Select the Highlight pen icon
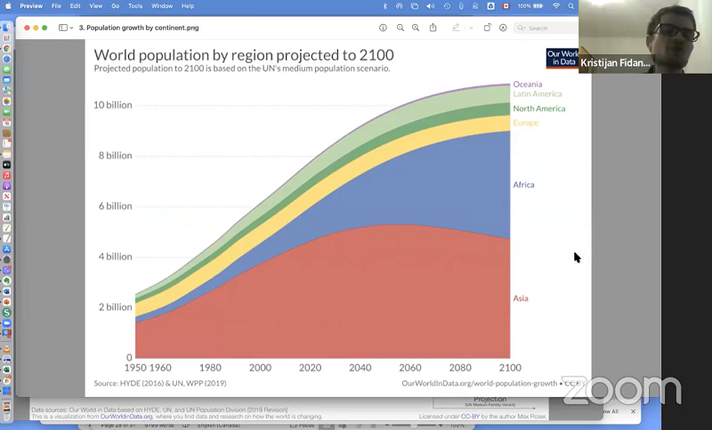This screenshot has width=712, height=430. pos(456,28)
